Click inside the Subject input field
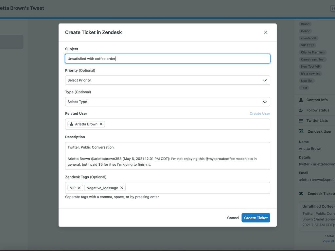The width and height of the screenshot is (335, 251). [167, 59]
